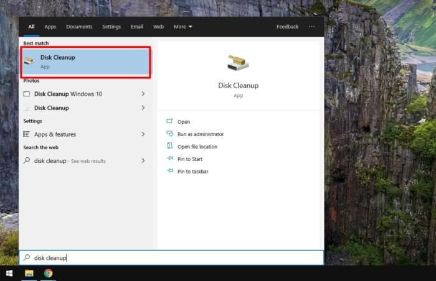Select the Disk Cleanup photo result
The width and height of the screenshot is (436, 281).
click(86, 108)
